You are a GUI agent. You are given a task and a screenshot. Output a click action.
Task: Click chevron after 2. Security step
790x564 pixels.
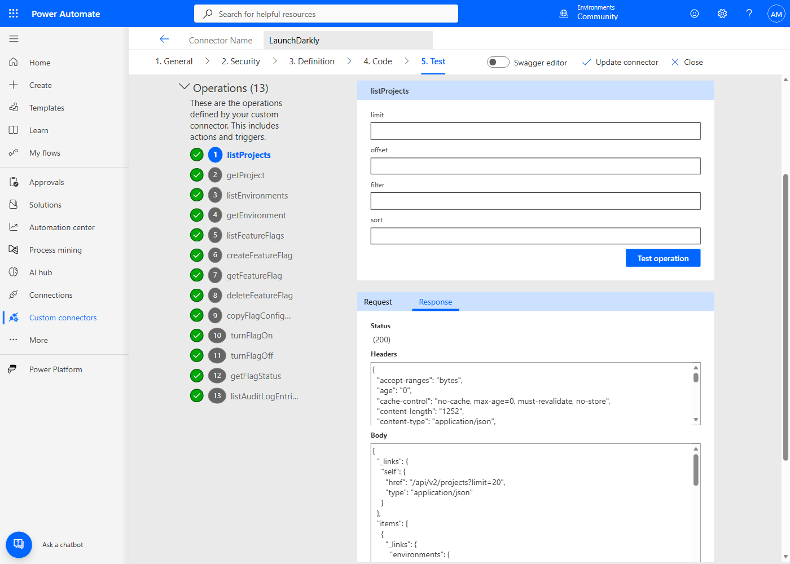tap(275, 61)
